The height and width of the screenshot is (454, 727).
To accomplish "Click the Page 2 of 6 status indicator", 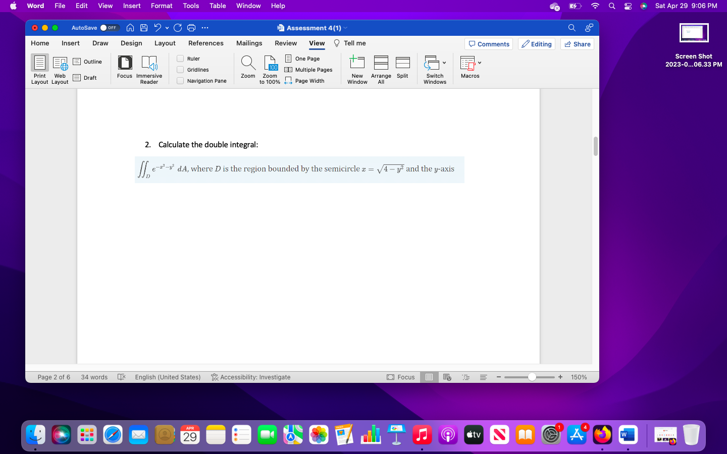I will coord(54,377).
